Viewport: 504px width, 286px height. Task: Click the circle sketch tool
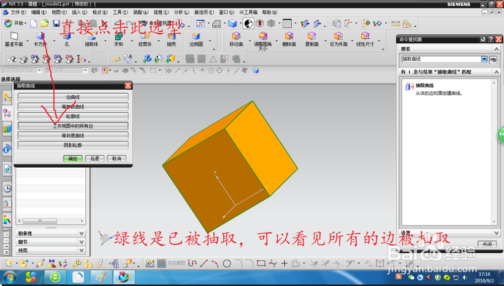(227, 263)
